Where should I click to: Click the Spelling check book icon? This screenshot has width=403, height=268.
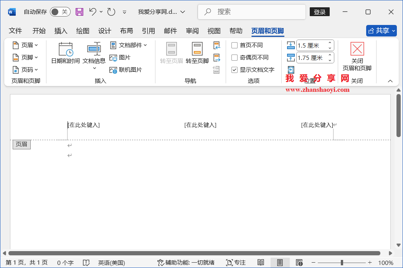(x=86, y=263)
